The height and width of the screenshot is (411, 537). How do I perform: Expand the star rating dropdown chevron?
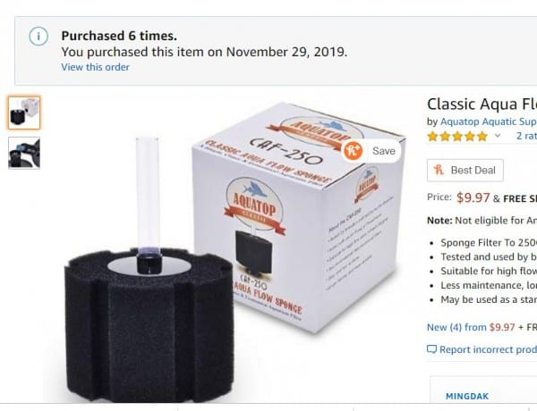tap(498, 136)
